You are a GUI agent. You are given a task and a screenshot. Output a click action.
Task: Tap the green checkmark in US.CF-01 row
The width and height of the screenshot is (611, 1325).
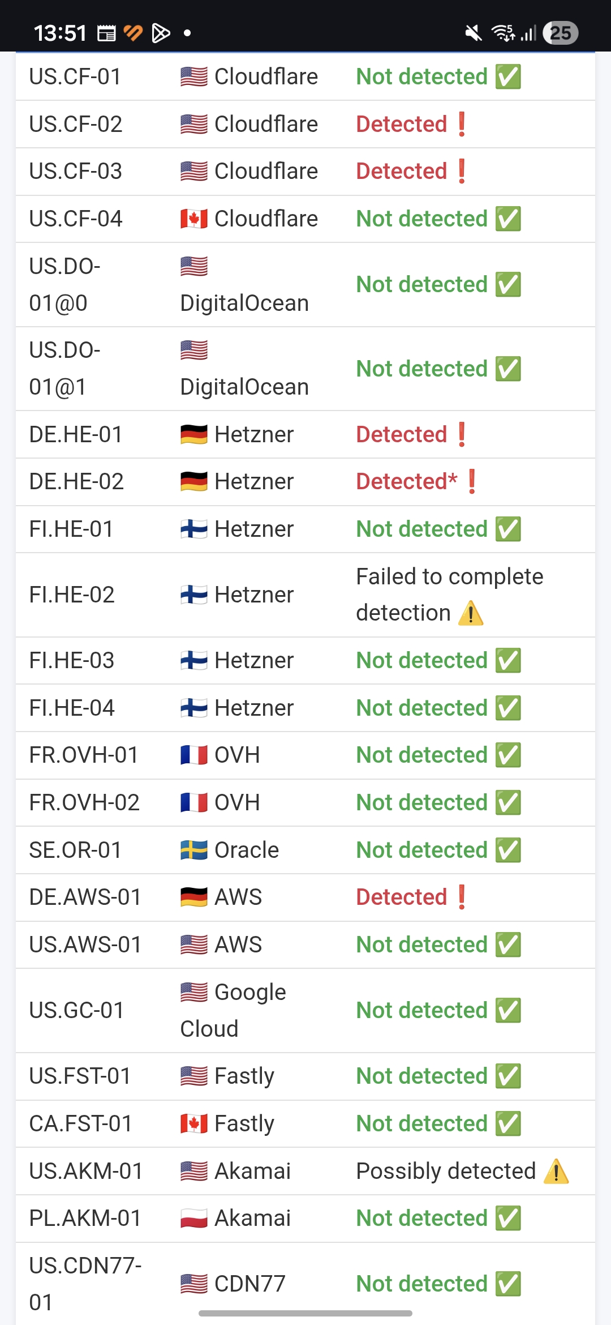coord(508,76)
